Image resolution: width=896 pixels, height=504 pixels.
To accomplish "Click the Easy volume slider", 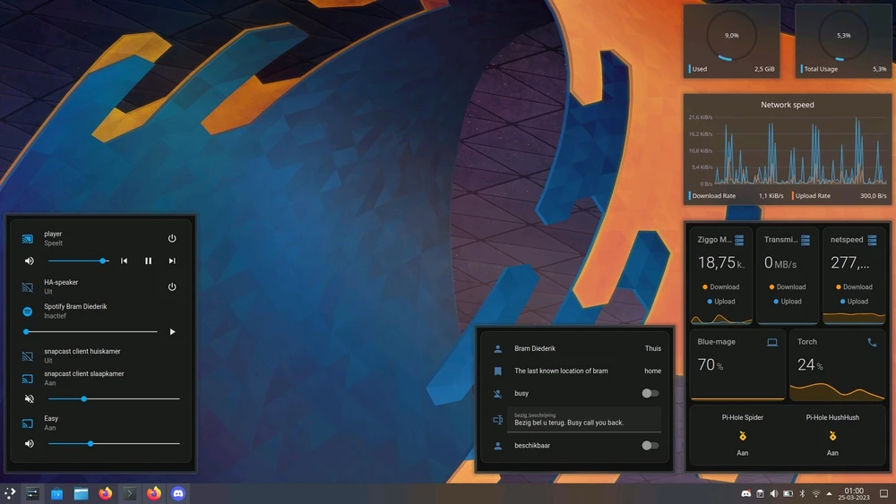I will (114, 443).
